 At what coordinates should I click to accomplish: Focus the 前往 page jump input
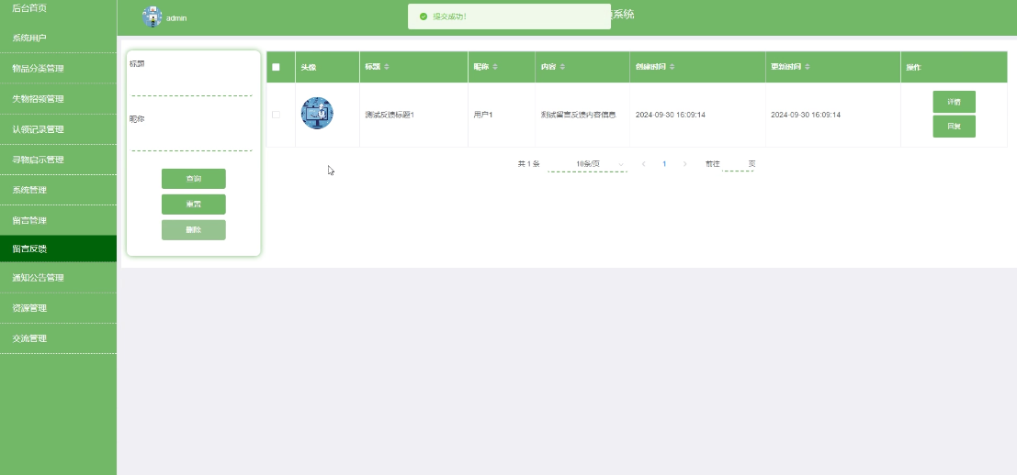tap(738, 164)
